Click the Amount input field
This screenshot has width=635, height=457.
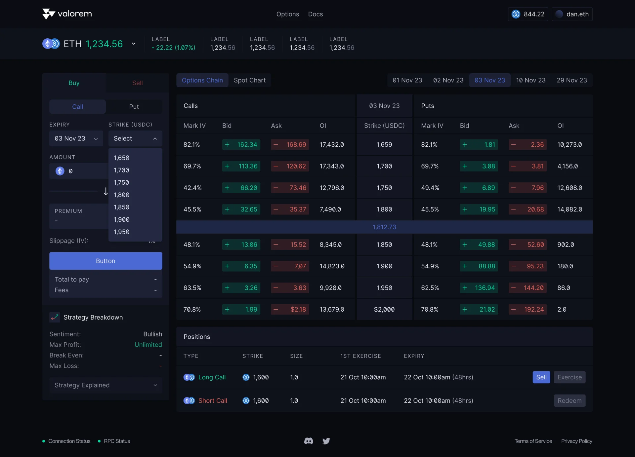point(79,171)
